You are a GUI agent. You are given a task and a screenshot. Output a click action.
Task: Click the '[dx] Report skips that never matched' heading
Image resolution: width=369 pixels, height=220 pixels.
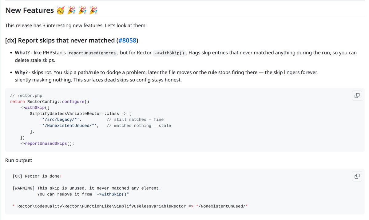[x=72, y=40]
